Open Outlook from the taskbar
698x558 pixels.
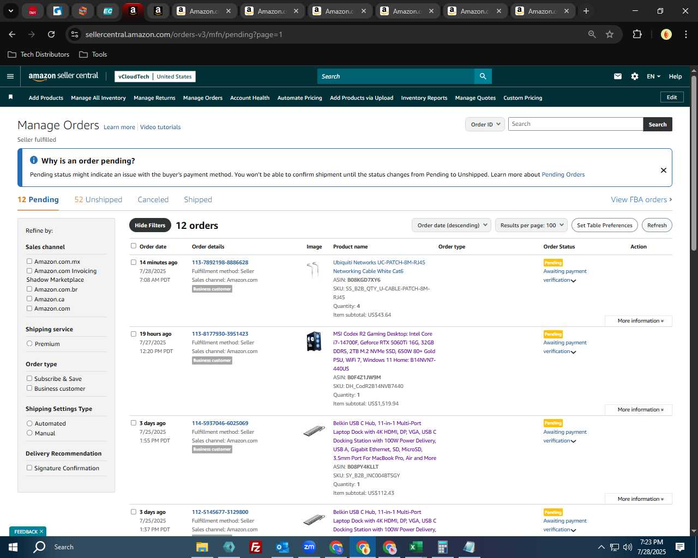click(x=282, y=547)
